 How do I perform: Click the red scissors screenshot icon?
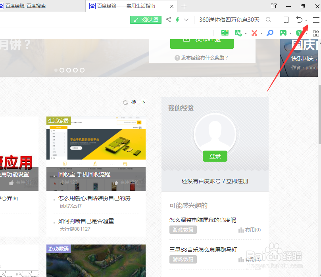tap(254, 33)
